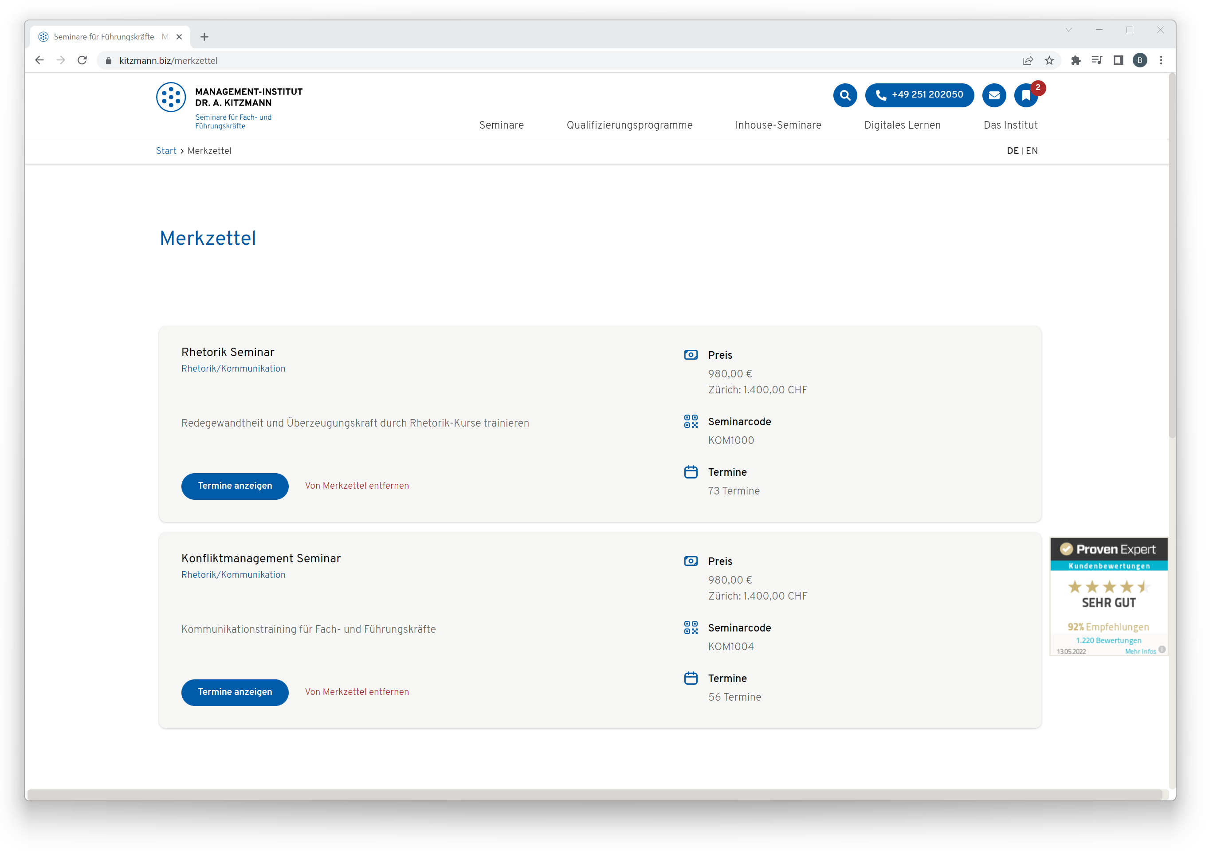Remove Rhetorik Seminar from Merkzettel
1213x851 pixels.
coord(357,486)
